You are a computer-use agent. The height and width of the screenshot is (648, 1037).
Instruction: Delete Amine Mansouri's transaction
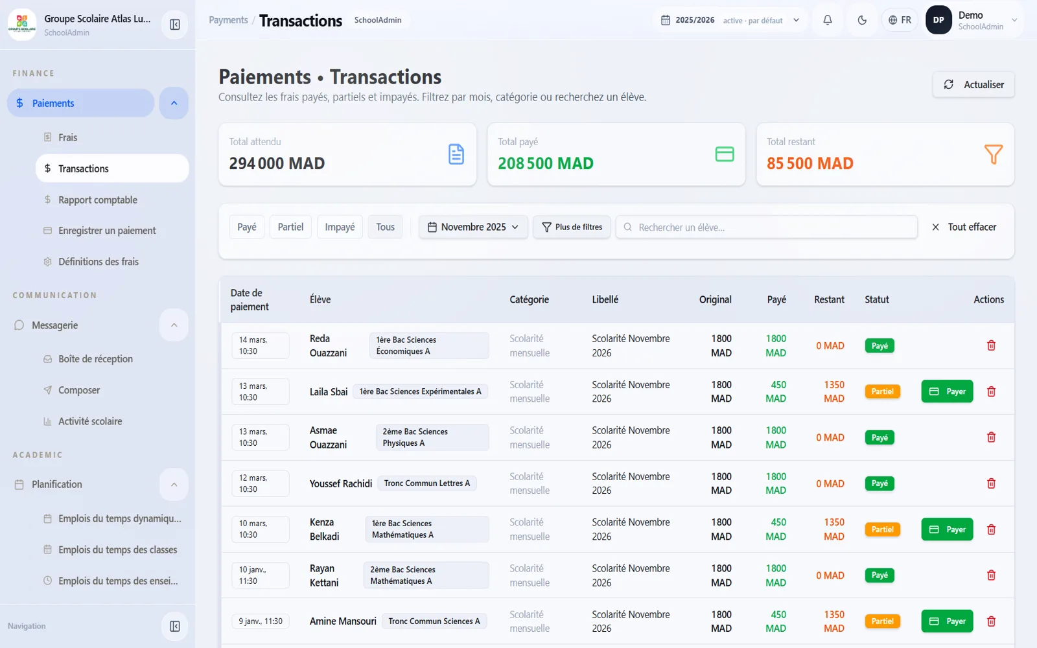[991, 621]
